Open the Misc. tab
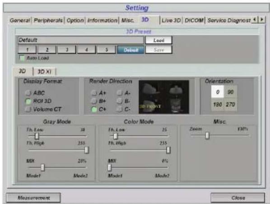The width and height of the screenshot is (270, 204). pos(128,20)
